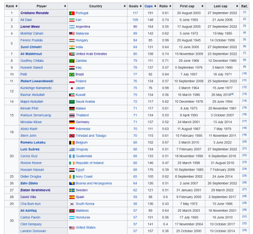
Task: Click the Portugal flag icon
Action: [72, 13]
